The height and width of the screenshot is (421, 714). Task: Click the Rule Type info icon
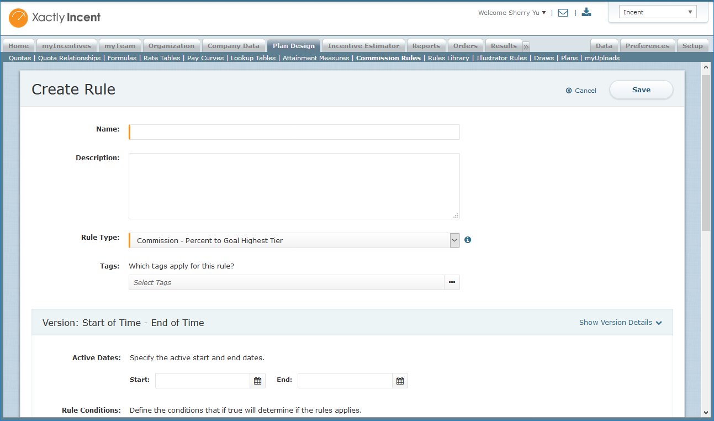[468, 240]
